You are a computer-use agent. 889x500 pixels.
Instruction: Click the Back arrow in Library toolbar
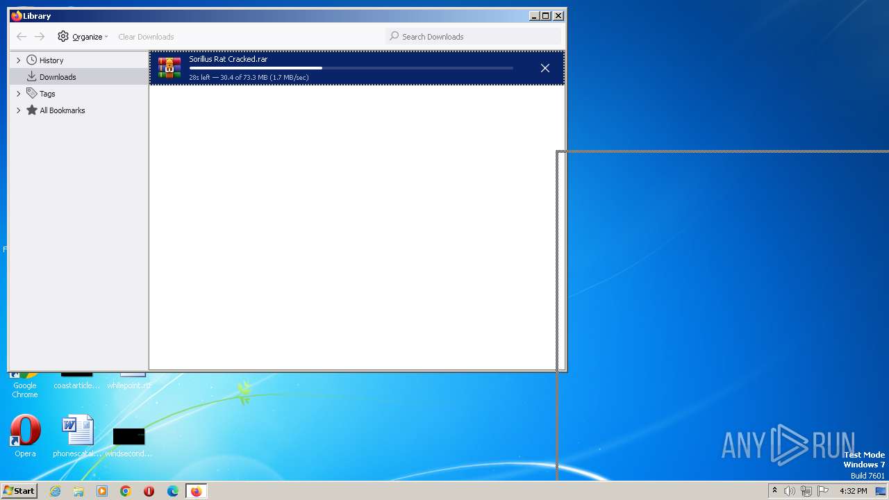tap(22, 37)
